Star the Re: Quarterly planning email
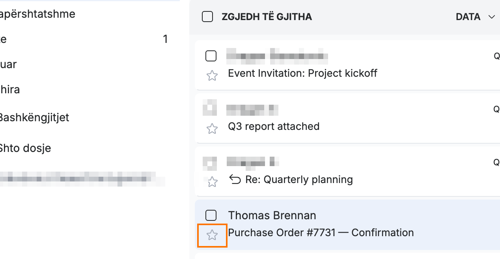500x259 pixels. coord(212,181)
